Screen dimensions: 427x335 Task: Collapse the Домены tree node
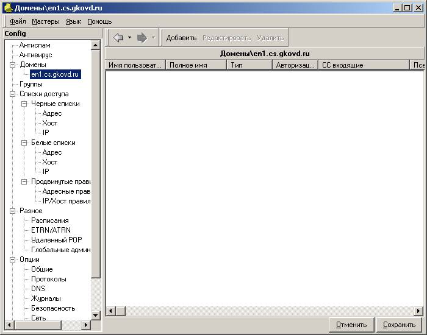[x=13, y=65]
